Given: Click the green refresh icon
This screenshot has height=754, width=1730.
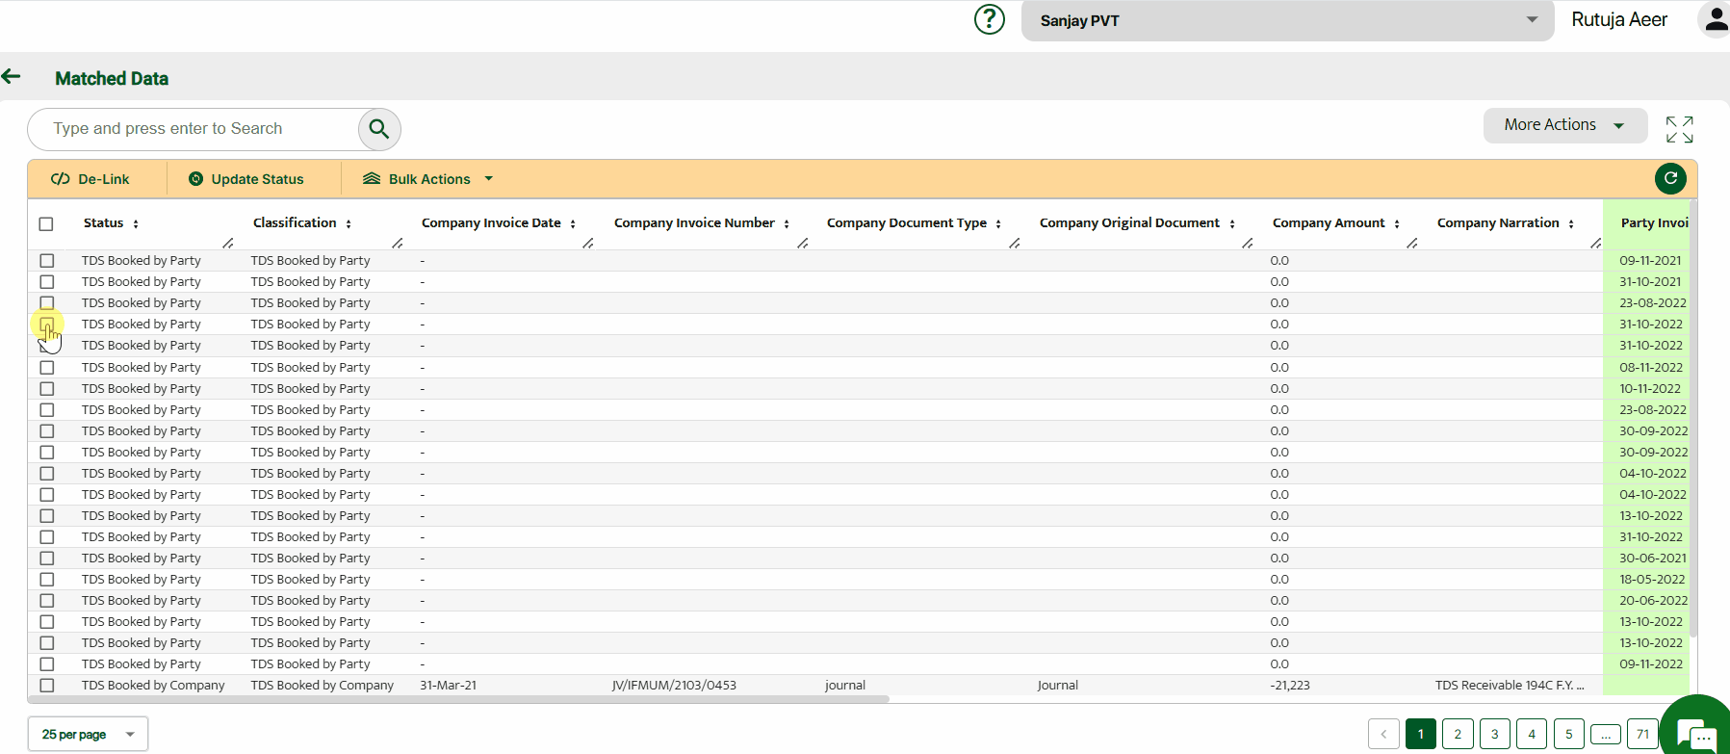Looking at the screenshot, I should pos(1670,178).
